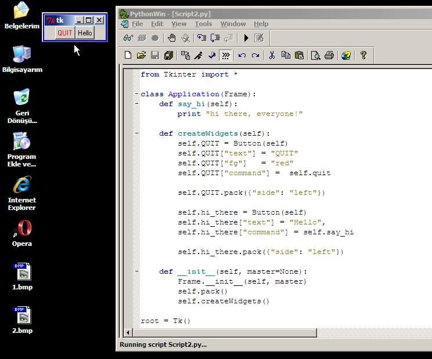Viewport: 432px width, 359px height.
Task: Open the Help menu
Action: point(261,24)
